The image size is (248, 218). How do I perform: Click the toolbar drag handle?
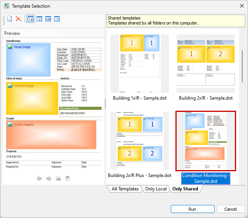tap(4, 20)
